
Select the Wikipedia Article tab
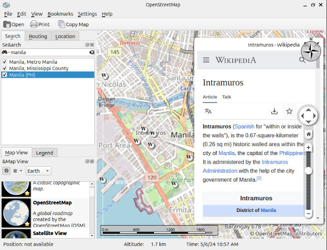click(x=210, y=97)
